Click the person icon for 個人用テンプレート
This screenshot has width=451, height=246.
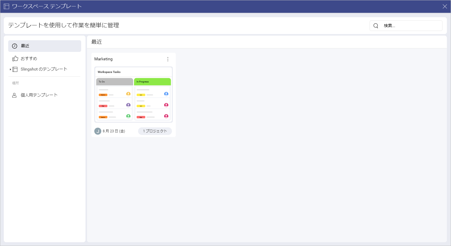(14, 95)
